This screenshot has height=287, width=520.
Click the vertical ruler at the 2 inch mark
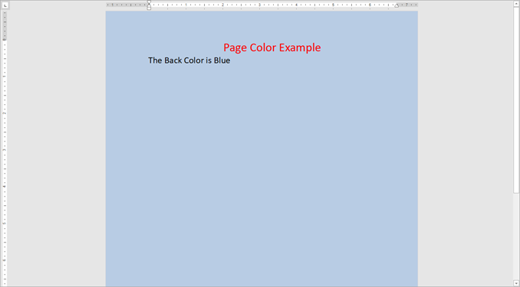coord(5,113)
